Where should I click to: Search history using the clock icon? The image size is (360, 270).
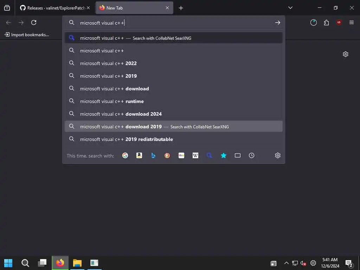coord(252,155)
